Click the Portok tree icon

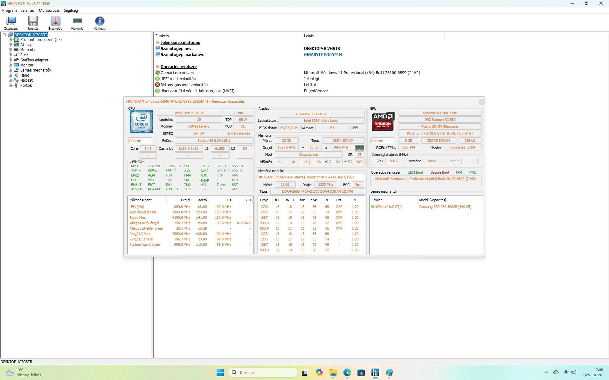(16, 85)
